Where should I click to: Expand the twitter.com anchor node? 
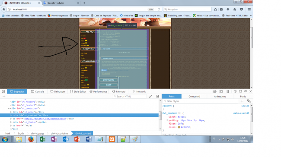[11, 119]
